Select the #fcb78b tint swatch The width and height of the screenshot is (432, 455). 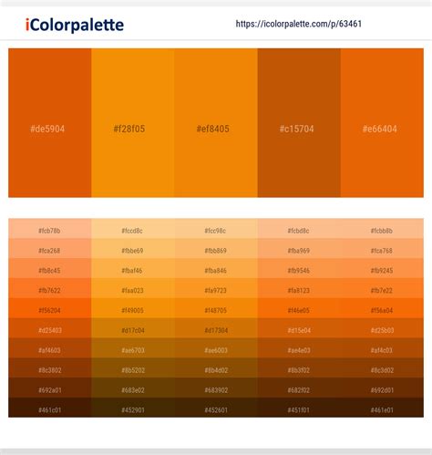(x=50, y=229)
